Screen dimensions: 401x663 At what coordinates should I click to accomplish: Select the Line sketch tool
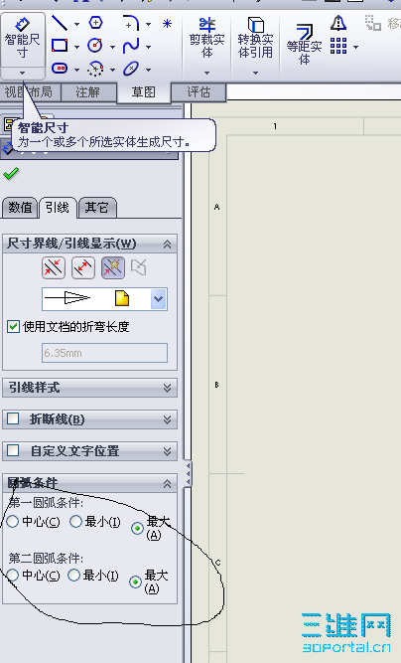pos(60,23)
